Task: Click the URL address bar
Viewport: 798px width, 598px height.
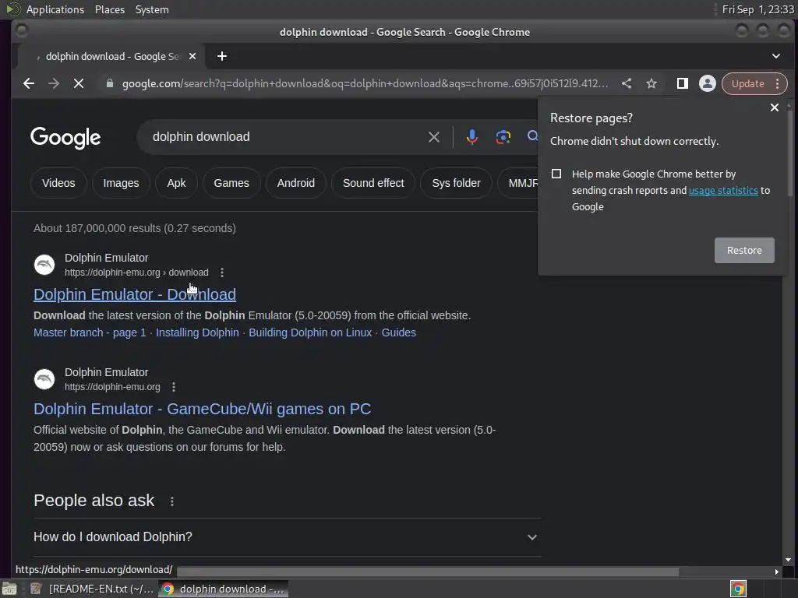Action: 365,83
